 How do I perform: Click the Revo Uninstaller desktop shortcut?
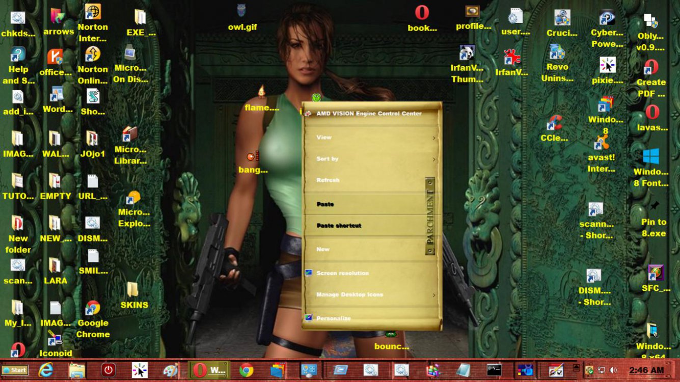[x=557, y=64]
